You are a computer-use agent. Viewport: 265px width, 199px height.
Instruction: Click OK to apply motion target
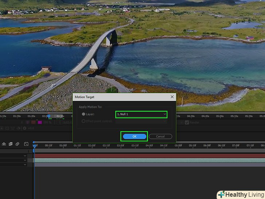(134, 136)
